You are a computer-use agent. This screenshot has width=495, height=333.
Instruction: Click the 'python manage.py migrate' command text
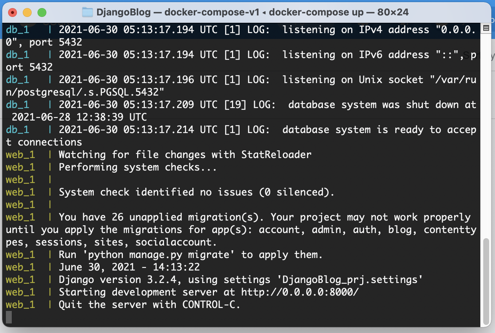click(x=159, y=255)
